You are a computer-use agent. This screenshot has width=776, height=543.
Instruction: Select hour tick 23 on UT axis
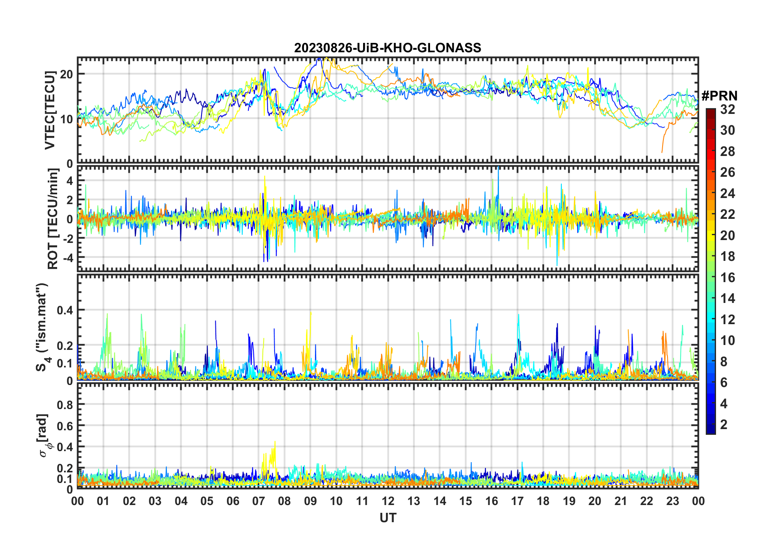673,501
